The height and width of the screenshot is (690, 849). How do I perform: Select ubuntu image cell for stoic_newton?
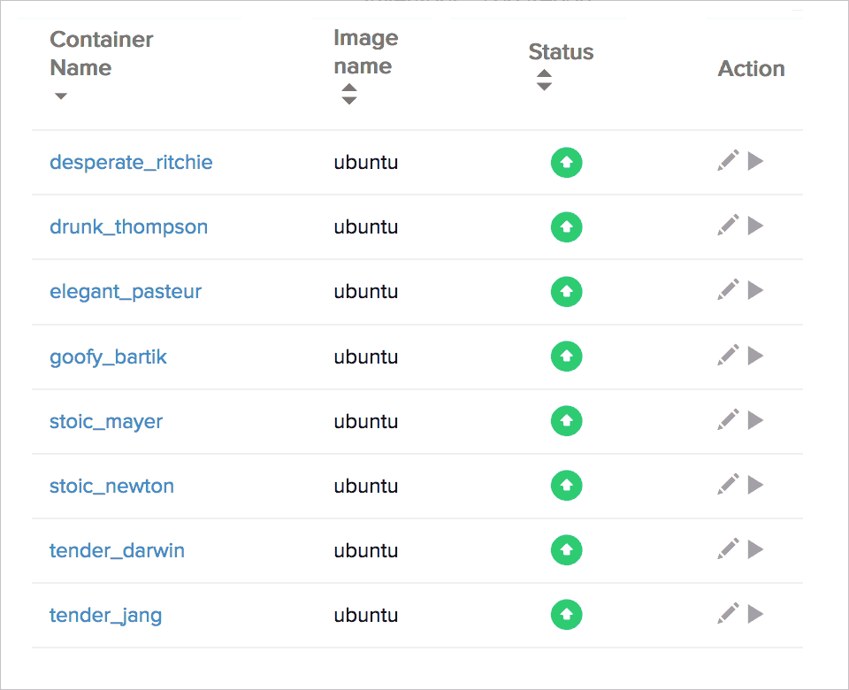366,486
